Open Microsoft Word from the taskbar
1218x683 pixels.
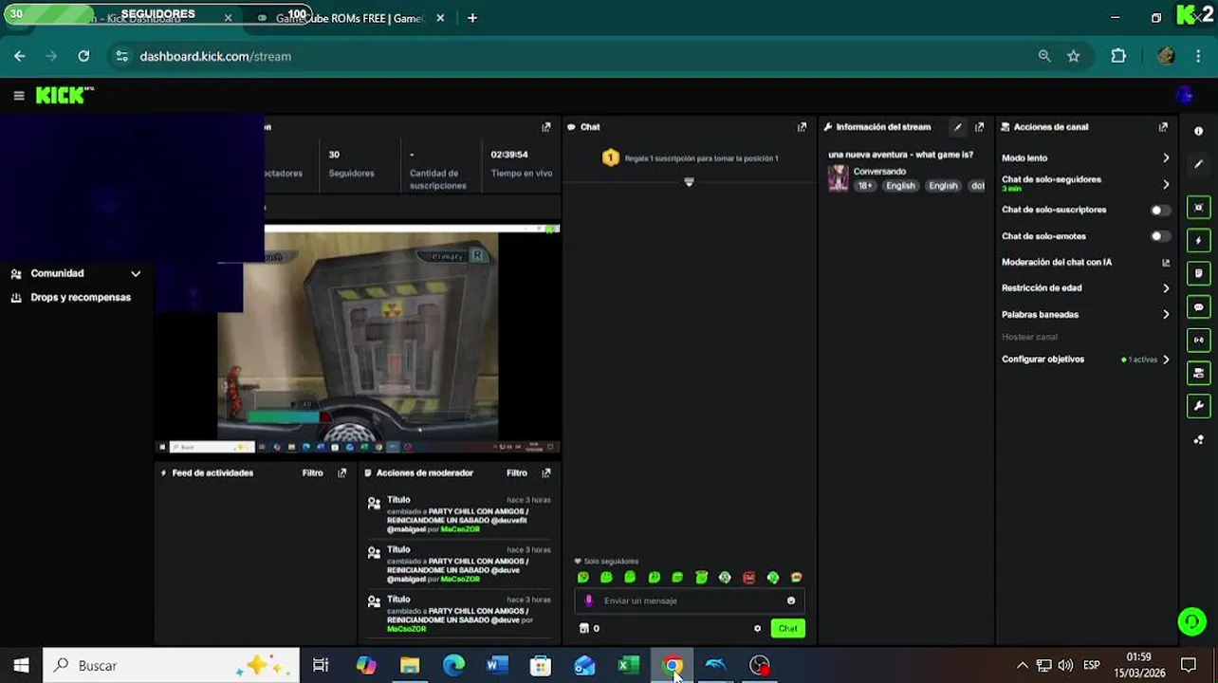coord(497,666)
